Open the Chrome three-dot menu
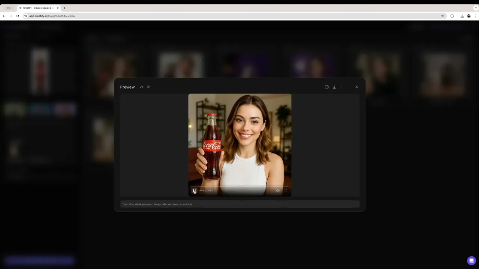The height and width of the screenshot is (269, 479). [x=476, y=16]
